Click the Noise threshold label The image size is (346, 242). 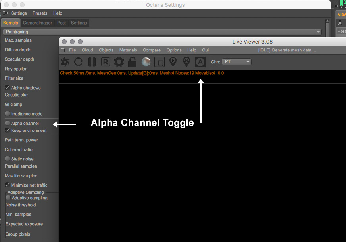21,205
